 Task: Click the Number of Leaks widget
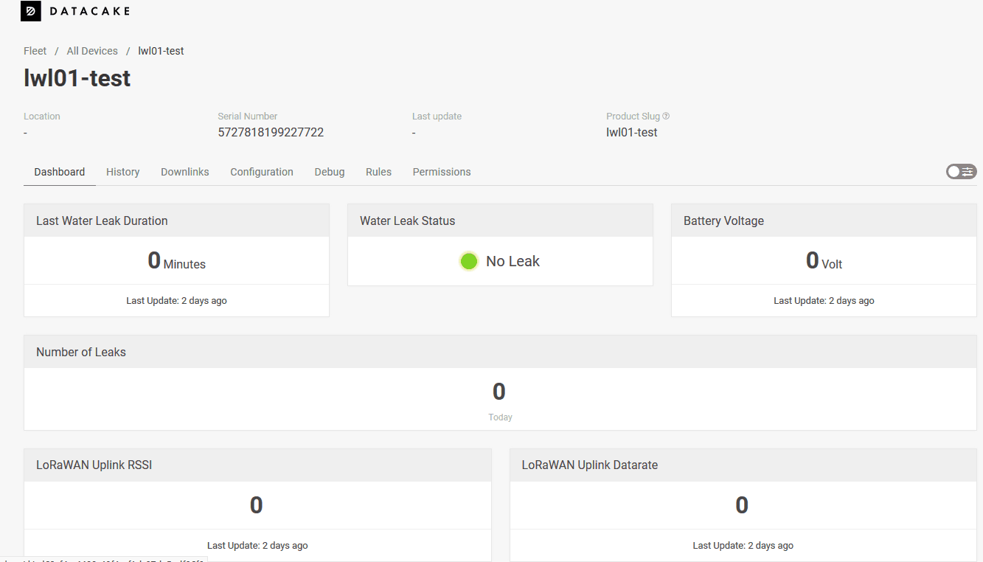pyautogui.click(x=500, y=383)
